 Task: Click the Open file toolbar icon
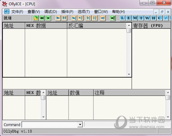36,18
